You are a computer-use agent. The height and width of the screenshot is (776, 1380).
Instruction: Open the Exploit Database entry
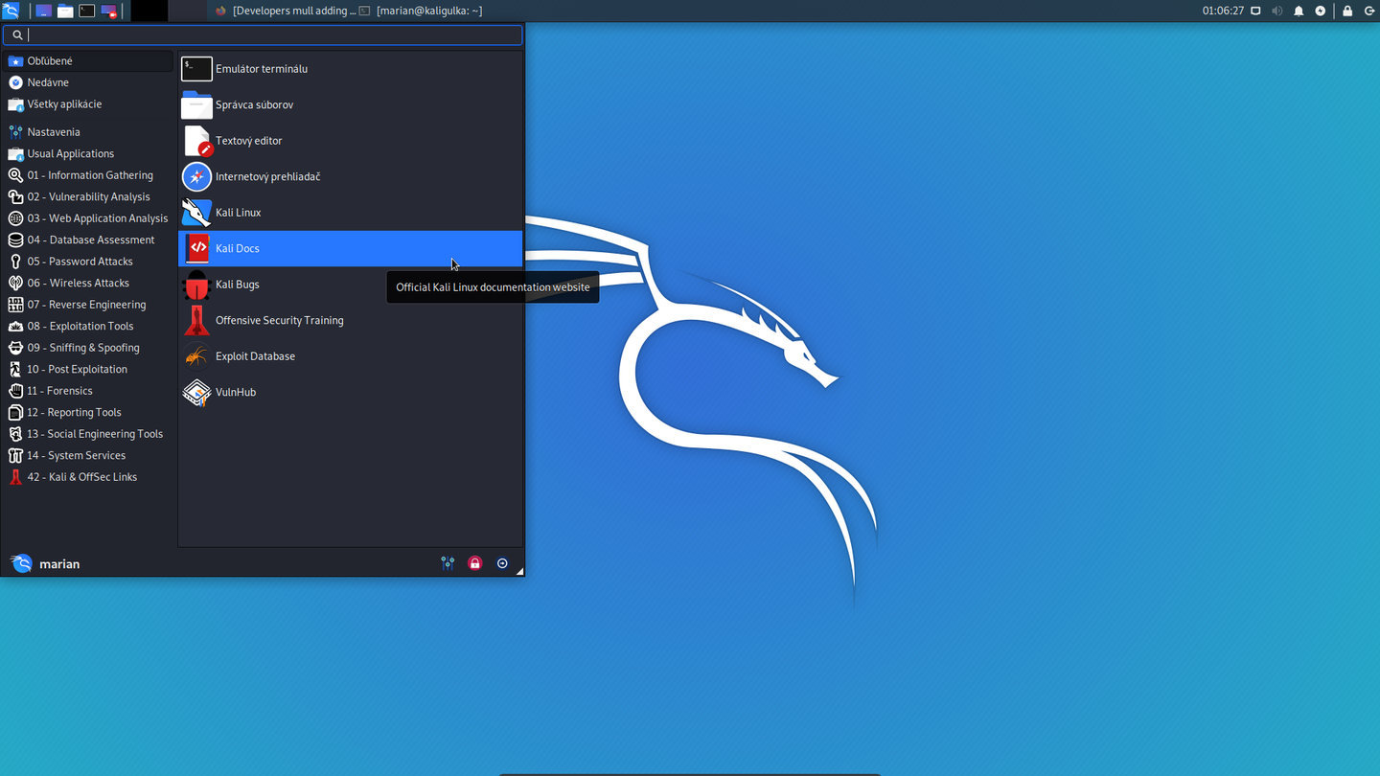(350, 356)
